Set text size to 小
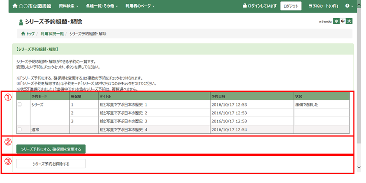The width and height of the screenshot is (366, 183). [x=336, y=22]
